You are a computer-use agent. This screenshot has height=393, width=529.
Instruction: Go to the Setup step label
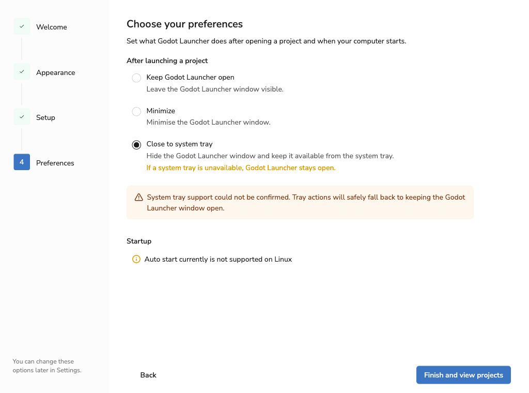tap(45, 117)
